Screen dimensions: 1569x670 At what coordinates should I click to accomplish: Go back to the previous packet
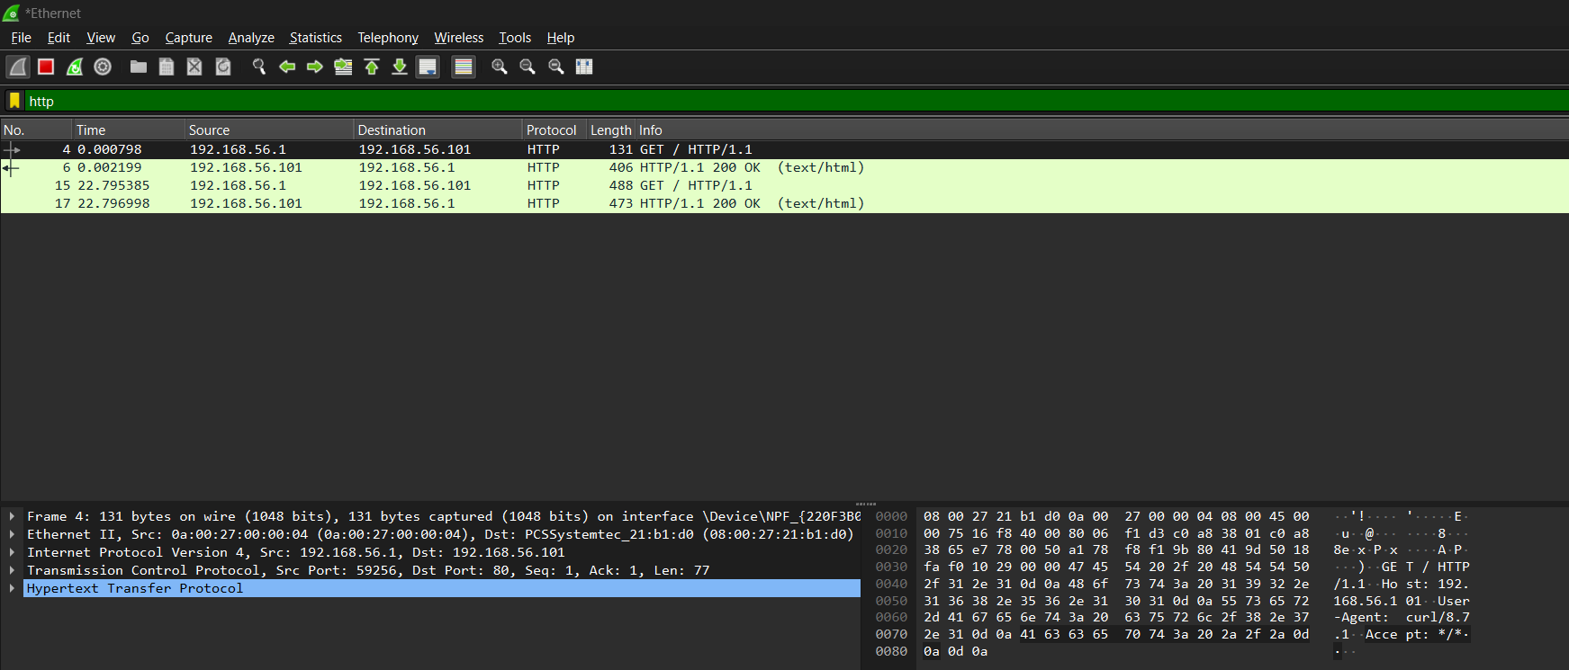(x=287, y=67)
